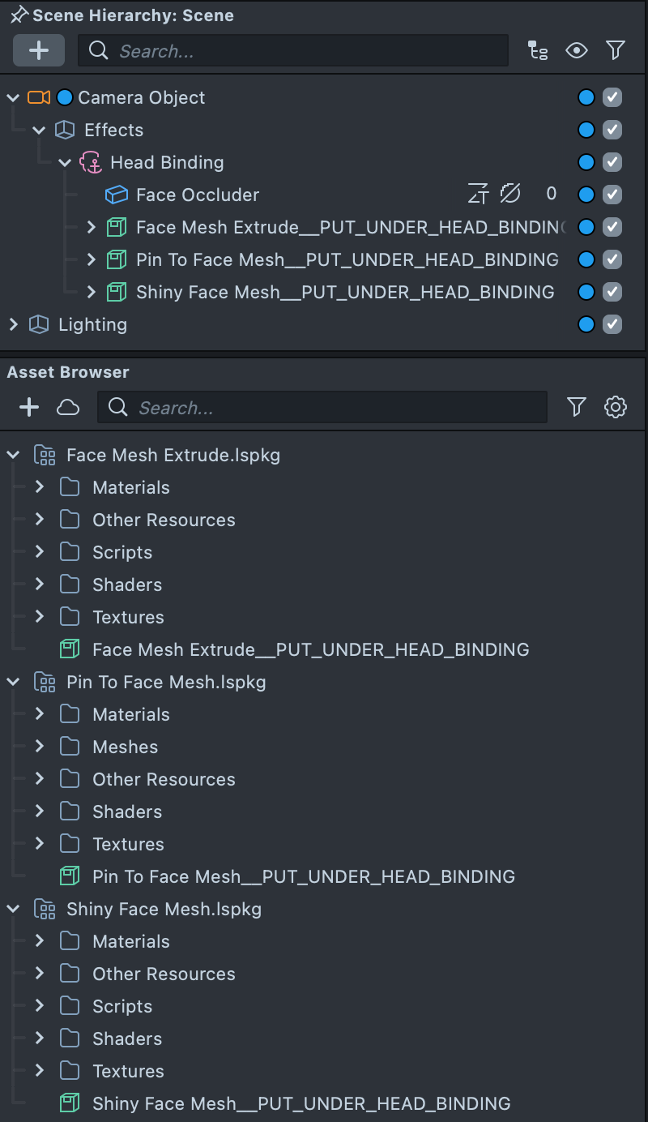Collapse the Head Binding tree node
Screen dimensions: 648x1122
[66, 162]
